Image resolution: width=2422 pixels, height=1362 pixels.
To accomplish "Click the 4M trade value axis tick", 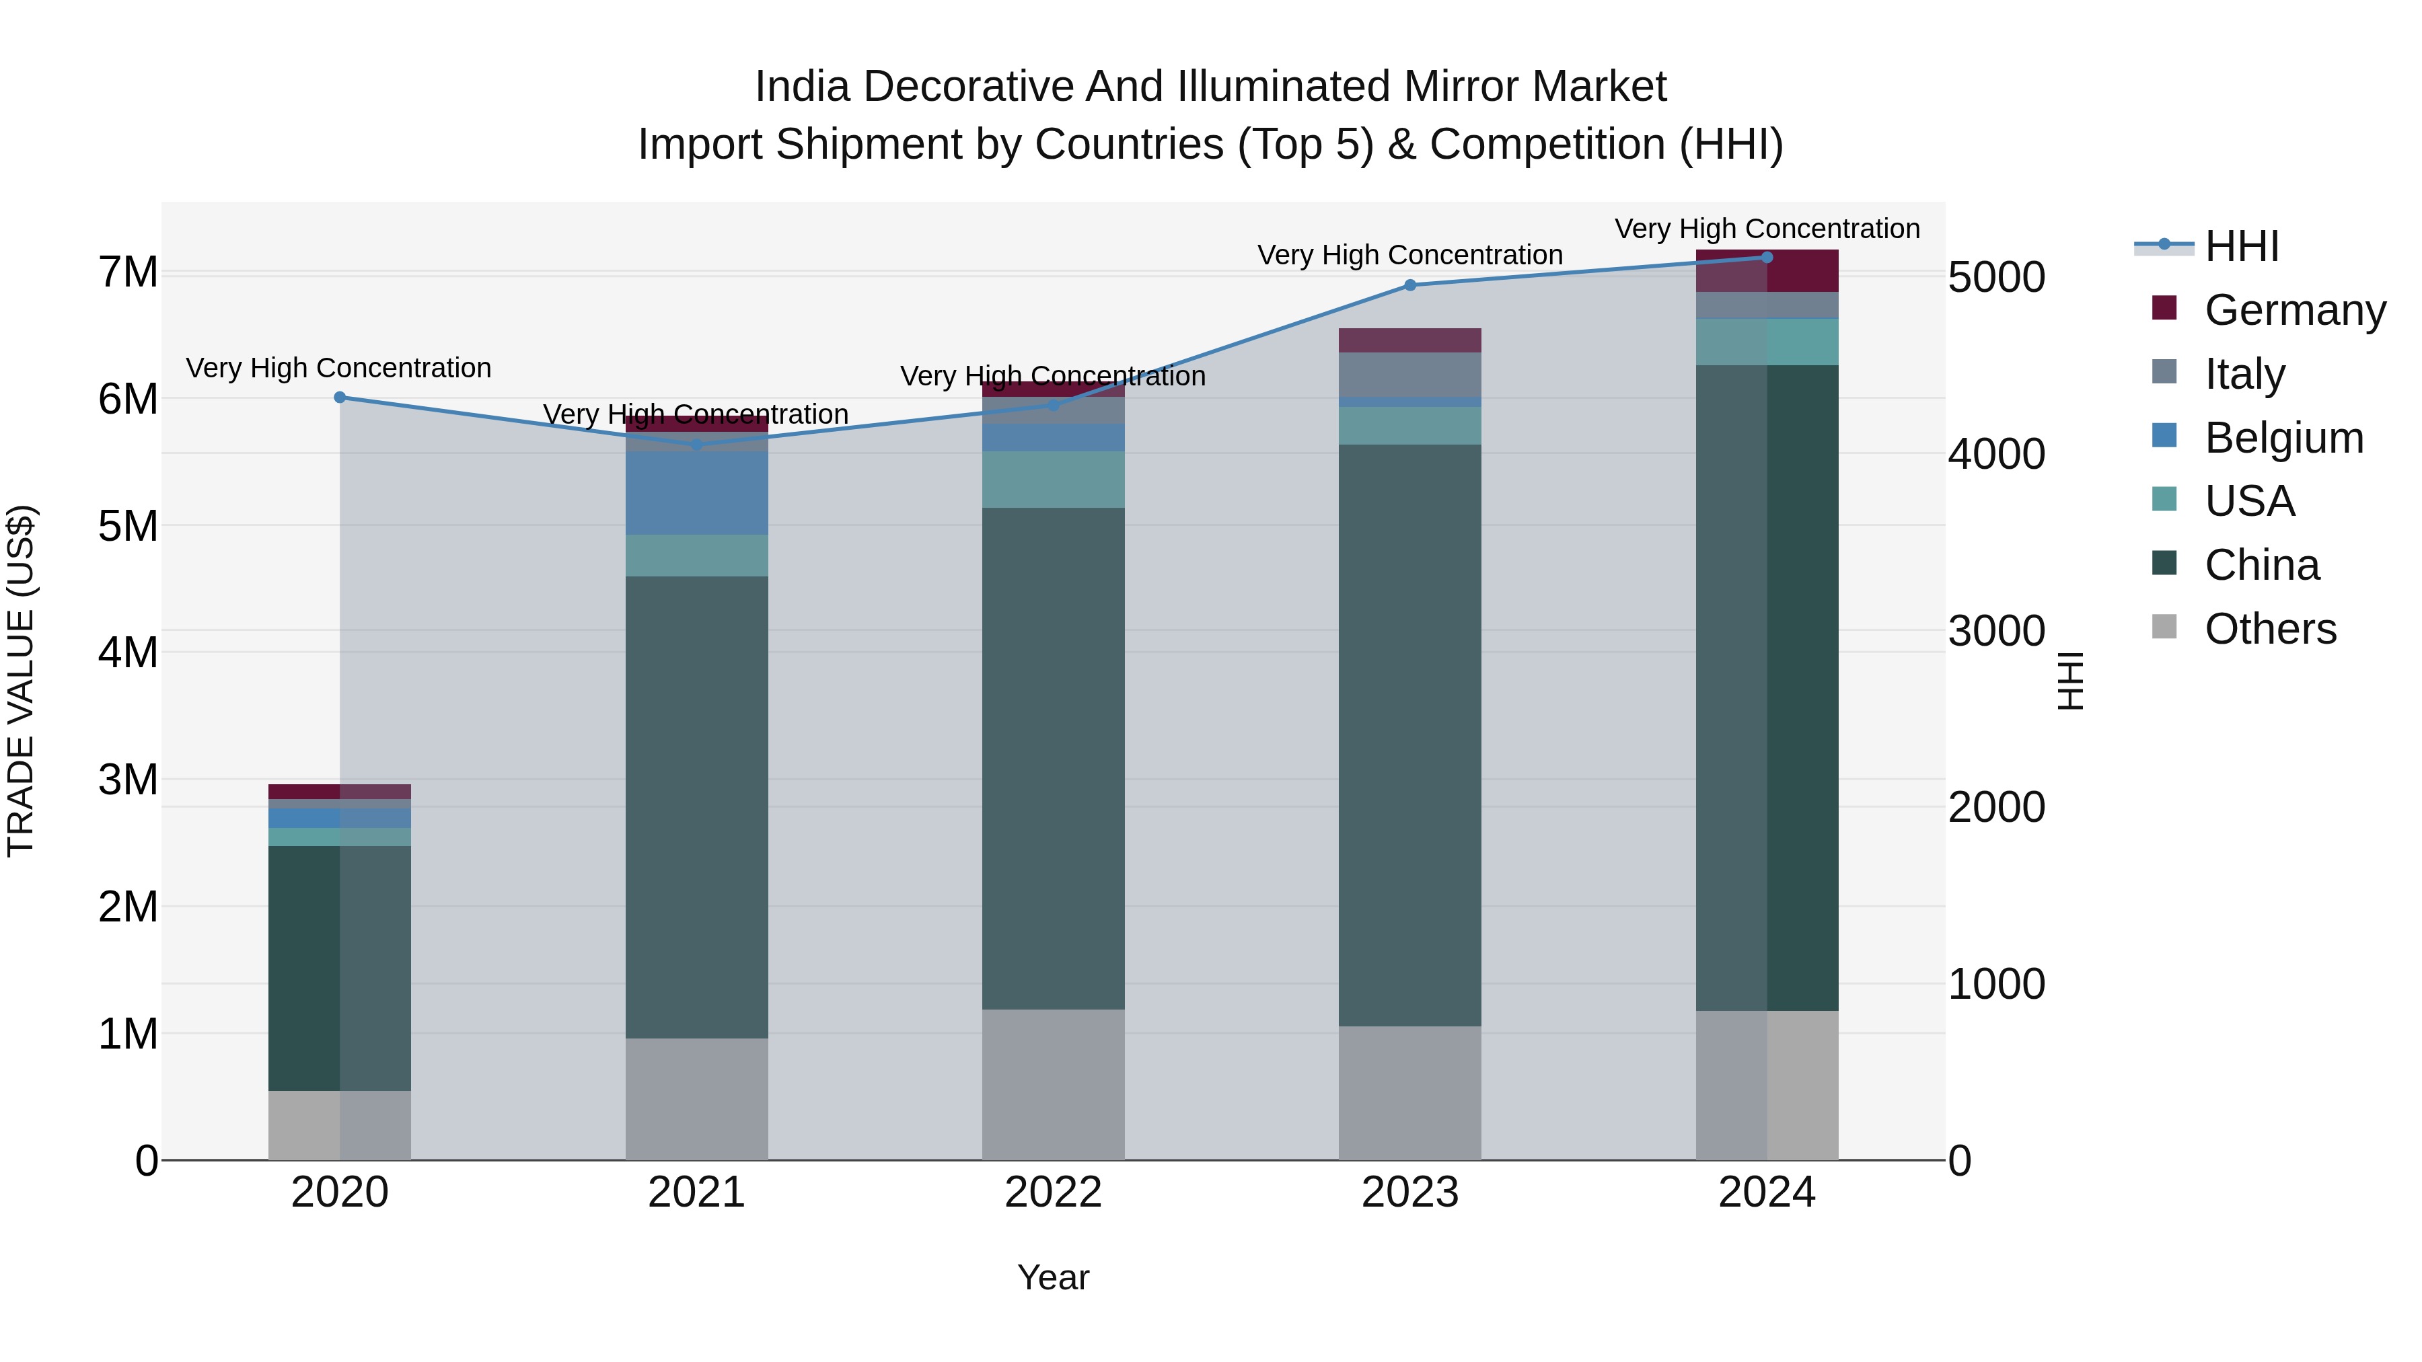I will point(128,652).
